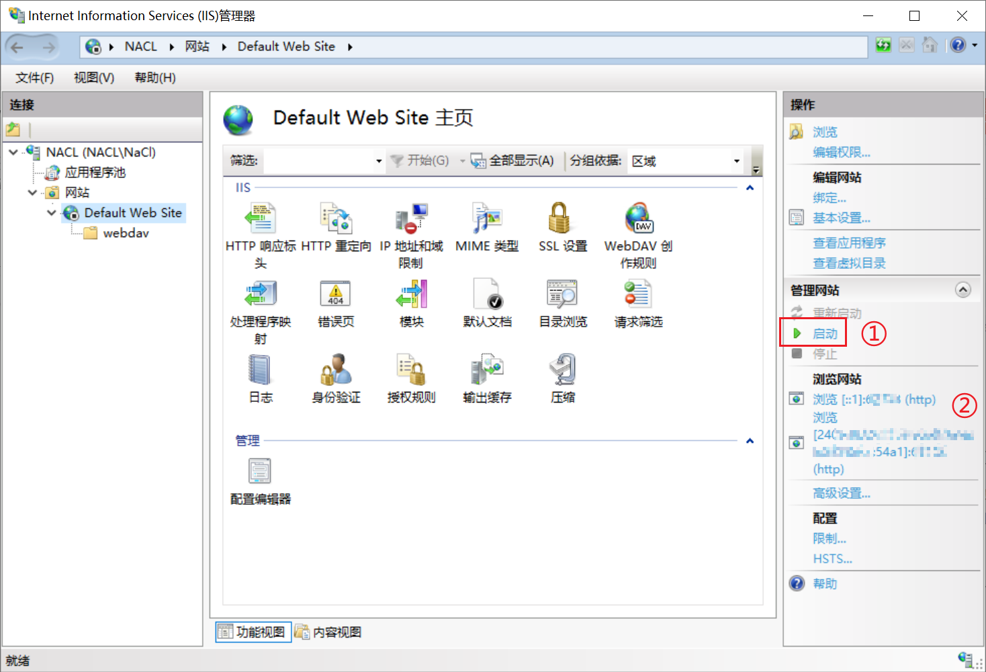This screenshot has height=672, width=986.
Task: Collapse the IIS group arrow
Action: click(x=750, y=188)
